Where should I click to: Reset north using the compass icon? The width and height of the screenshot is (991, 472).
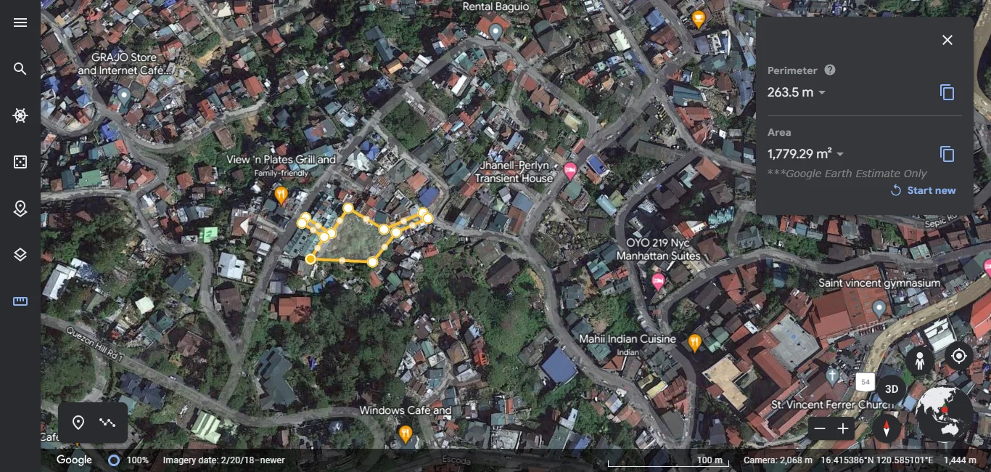pos(887,428)
